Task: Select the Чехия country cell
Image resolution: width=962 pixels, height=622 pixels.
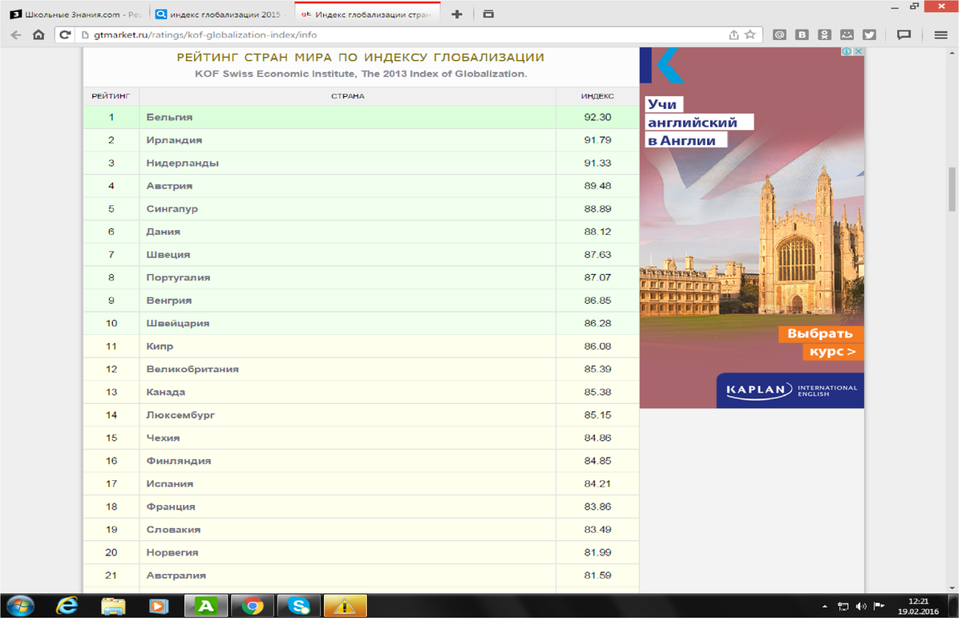Action: [x=347, y=438]
